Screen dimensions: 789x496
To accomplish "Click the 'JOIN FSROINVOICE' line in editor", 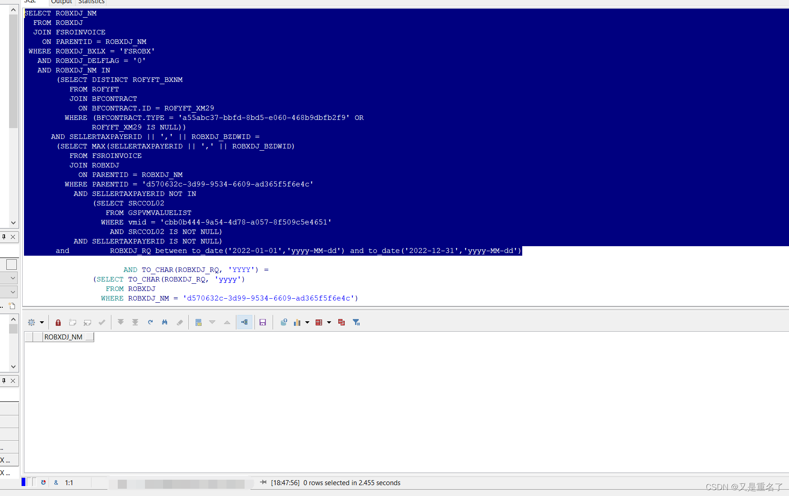I will (x=69, y=32).
